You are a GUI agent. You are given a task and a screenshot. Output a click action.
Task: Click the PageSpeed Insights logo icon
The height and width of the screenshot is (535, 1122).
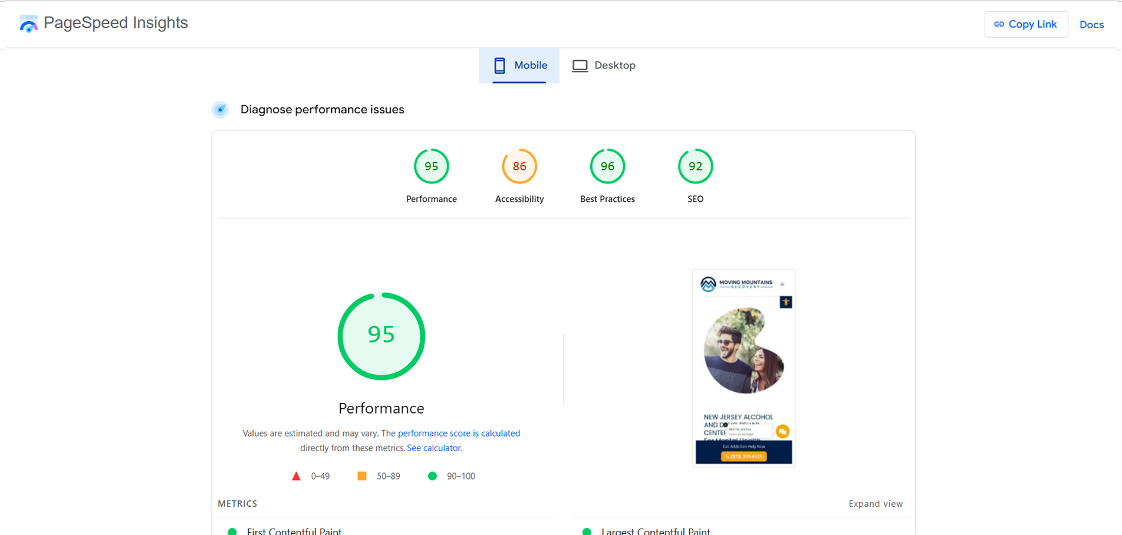coord(28,24)
